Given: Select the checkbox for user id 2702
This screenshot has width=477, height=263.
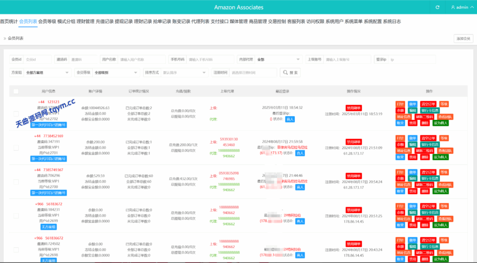Looking at the screenshot, I should tap(16, 113).
